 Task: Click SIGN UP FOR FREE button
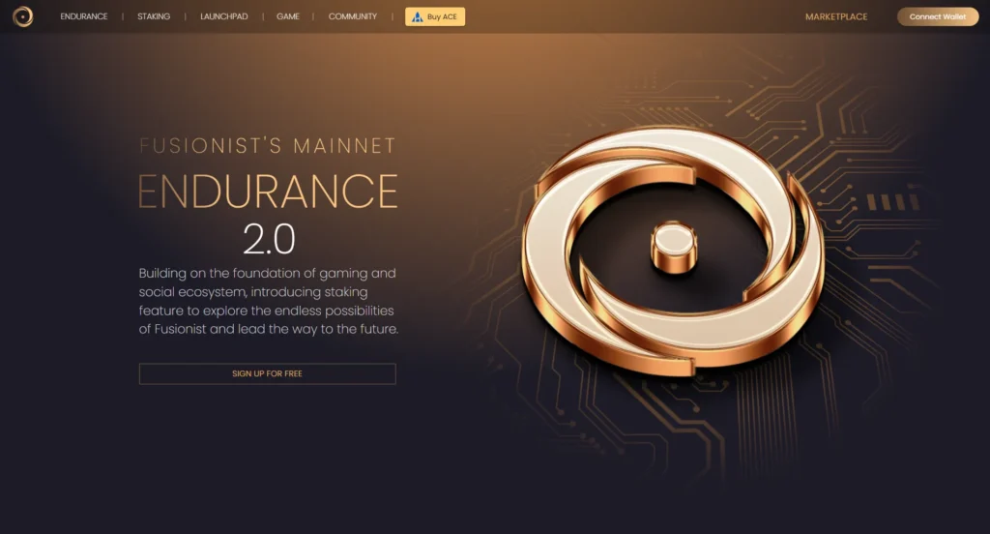[x=268, y=373]
